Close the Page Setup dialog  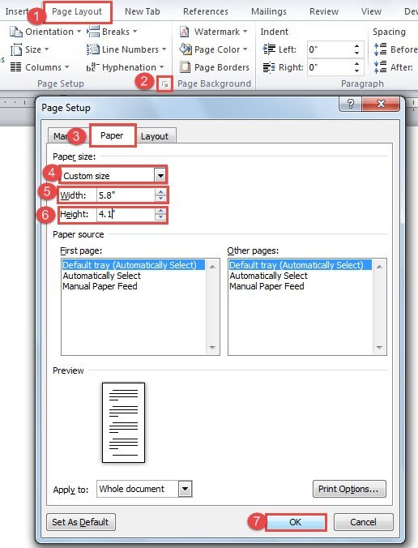pyautogui.click(x=381, y=104)
